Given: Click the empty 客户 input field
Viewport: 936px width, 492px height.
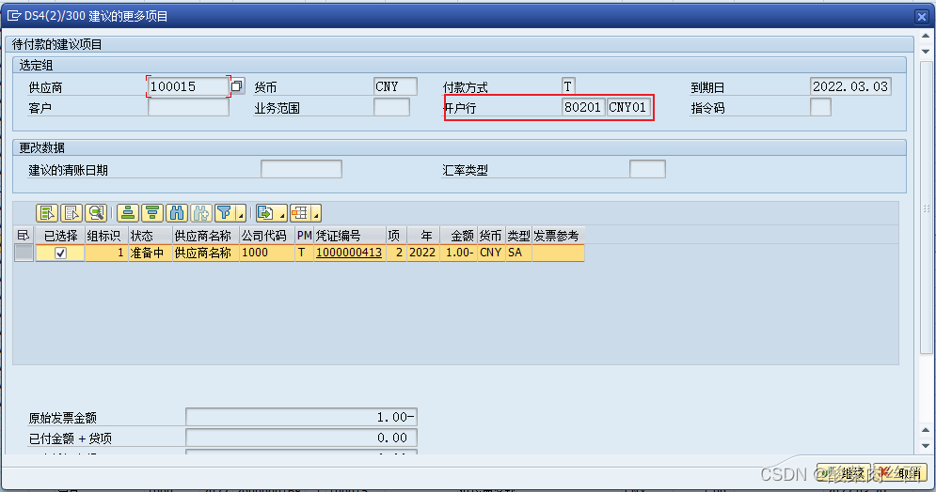Looking at the screenshot, I should pyautogui.click(x=188, y=107).
